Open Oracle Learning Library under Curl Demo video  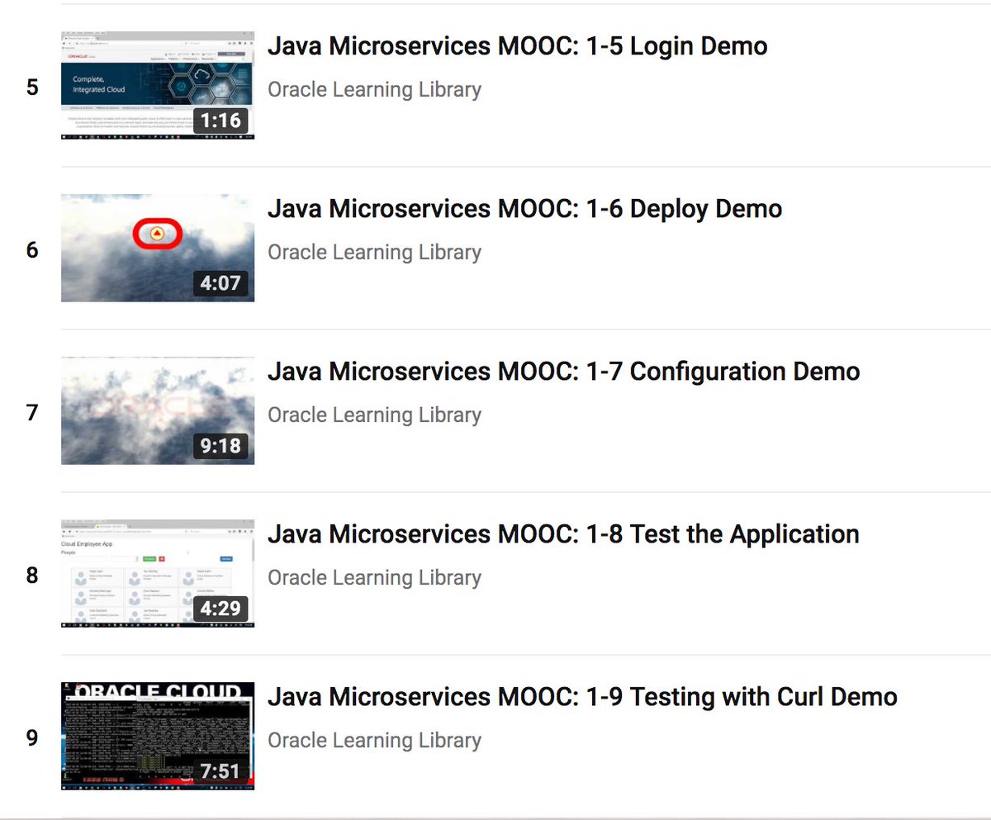click(x=374, y=740)
